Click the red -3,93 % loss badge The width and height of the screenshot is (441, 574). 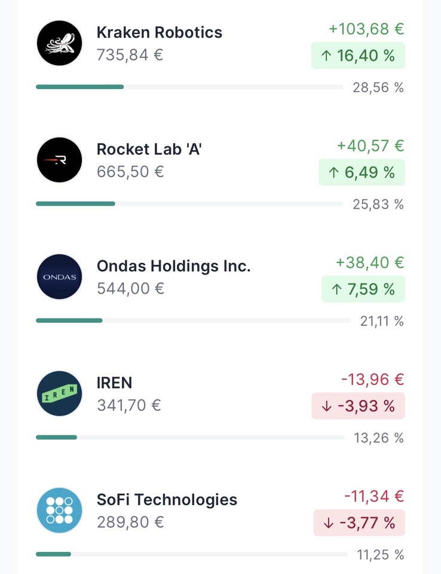click(358, 406)
